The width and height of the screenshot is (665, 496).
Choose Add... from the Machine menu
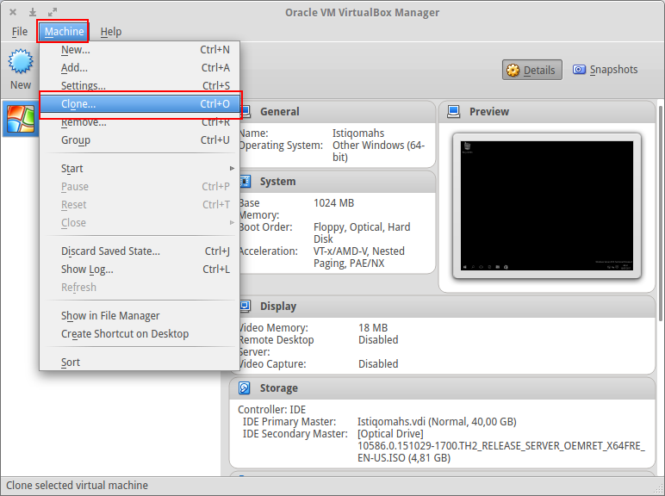click(140, 68)
